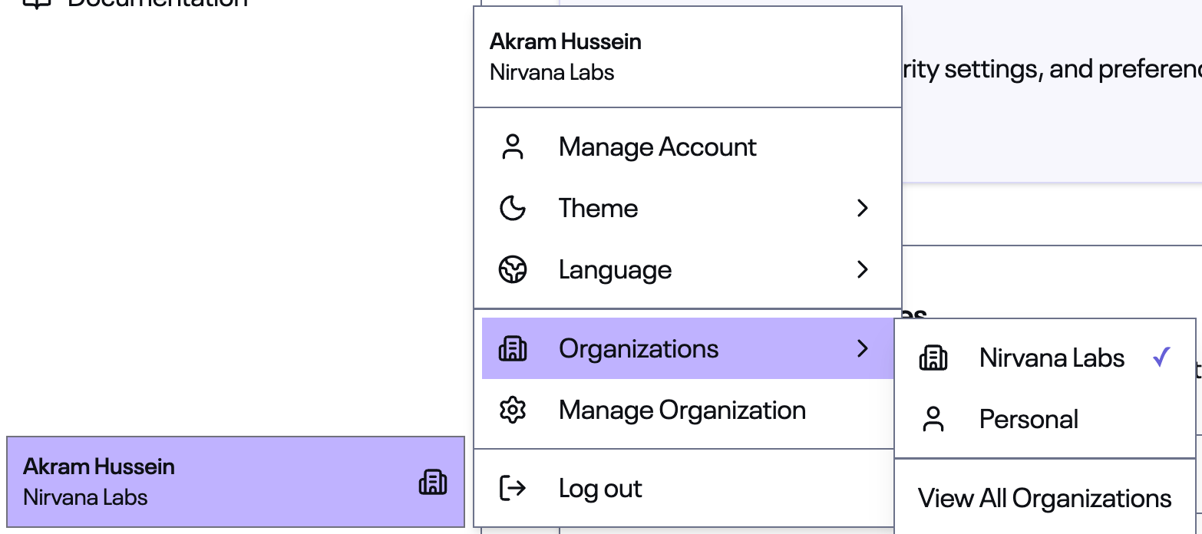The image size is (1202, 534).
Task: Open Manage Account menu item
Action: [x=657, y=147]
